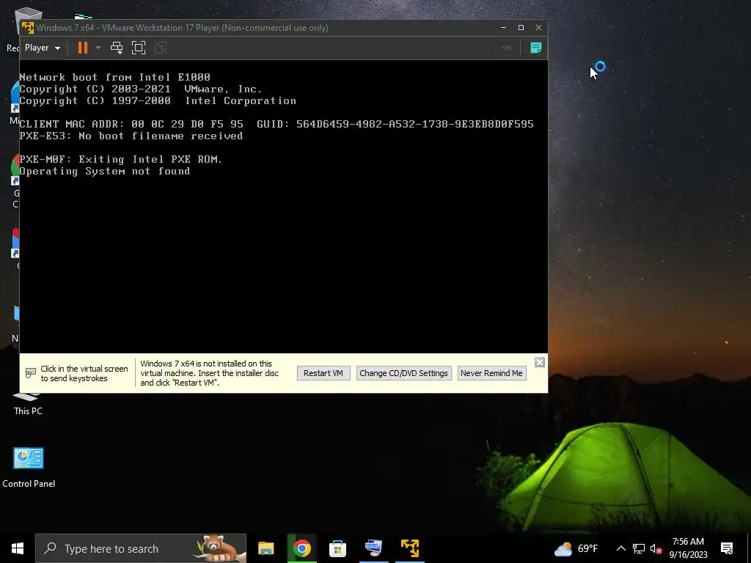Open the Control Panel desktop icon

pos(29,467)
